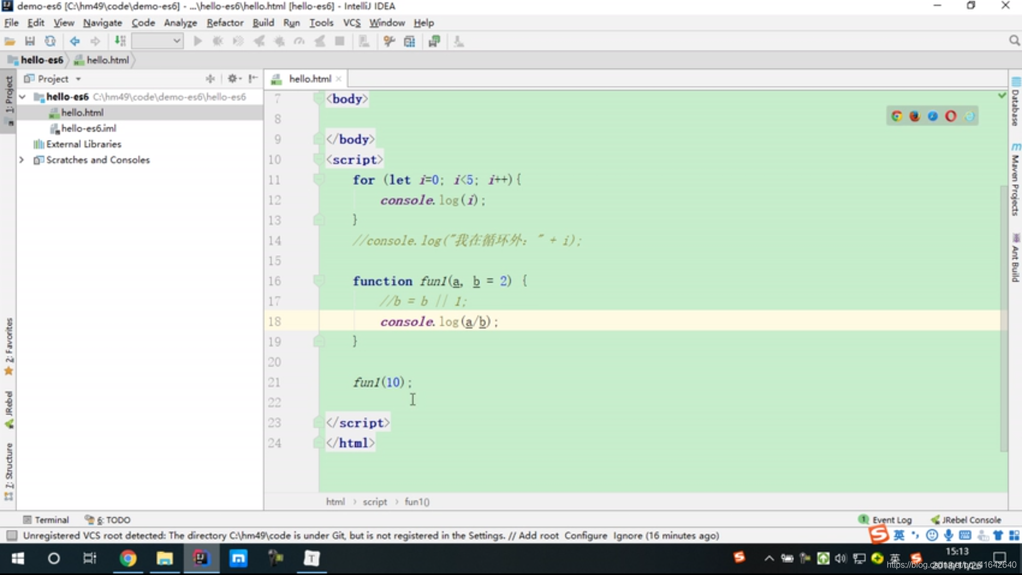Open the Terminal tool window
Viewport: 1022px width, 575px height.
coord(46,520)
